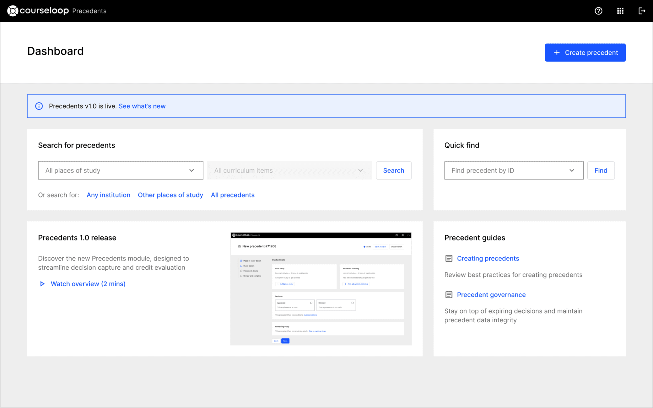The width and height of the screenshot is (653, 408).
Task: Expand the All places of study dropdown
Action: [121, 170]
